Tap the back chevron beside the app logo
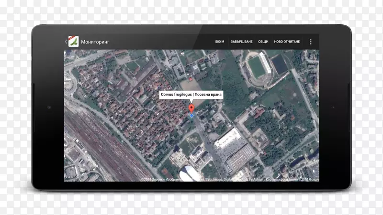Image resolution: width=383 pixels, height=215 pixels. [66, 42]
